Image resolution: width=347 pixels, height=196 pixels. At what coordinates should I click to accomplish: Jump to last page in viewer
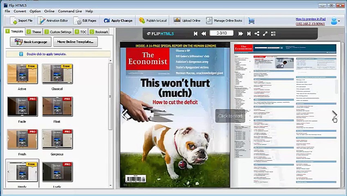[x=249, y=33]
